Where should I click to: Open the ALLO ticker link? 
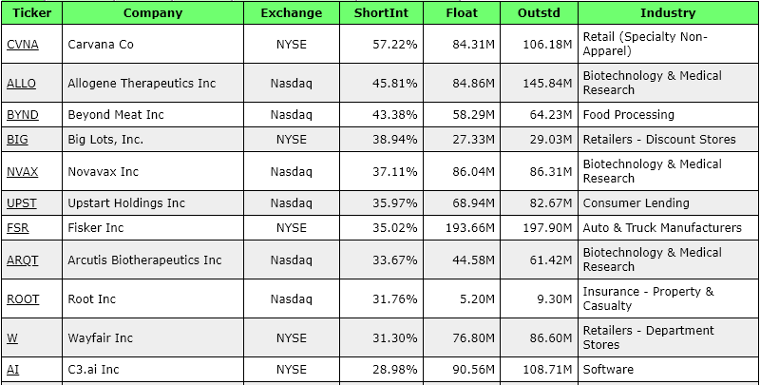point(21,84)
